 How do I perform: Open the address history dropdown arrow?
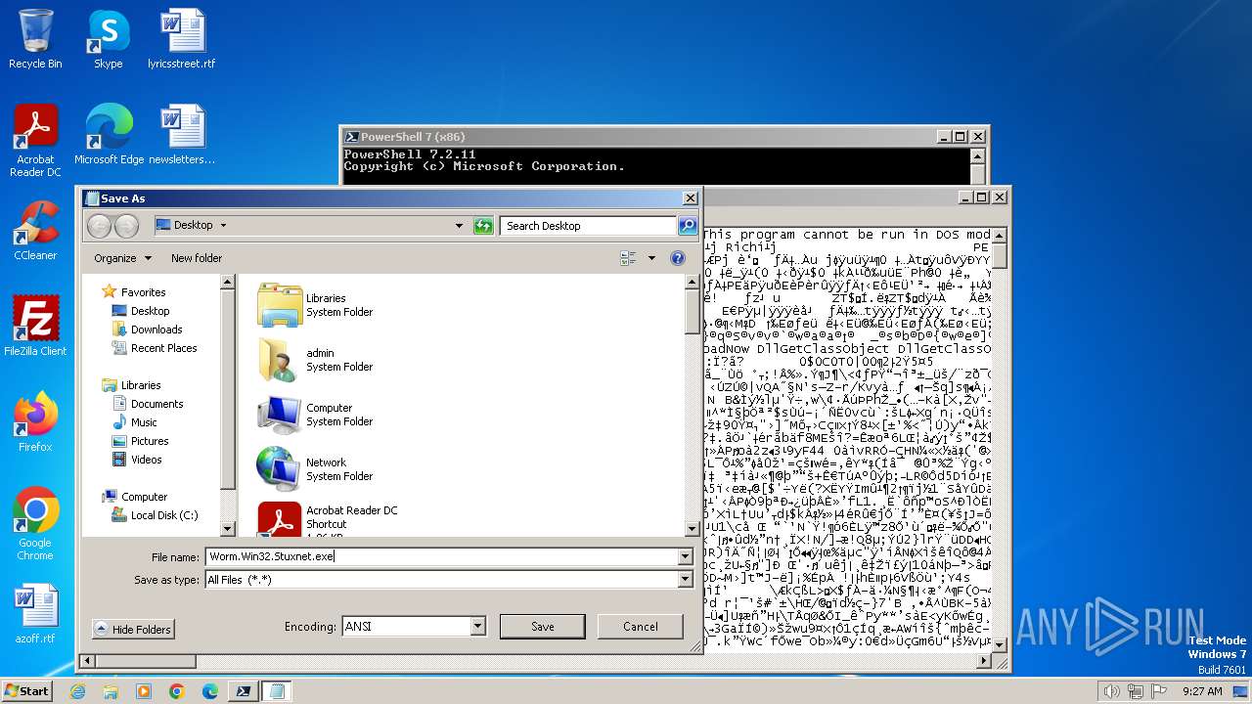tap(459, 226)
